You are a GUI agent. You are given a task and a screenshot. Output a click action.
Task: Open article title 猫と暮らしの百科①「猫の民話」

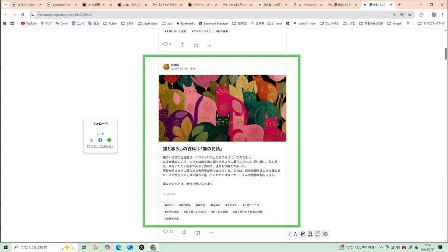point(193,149)
